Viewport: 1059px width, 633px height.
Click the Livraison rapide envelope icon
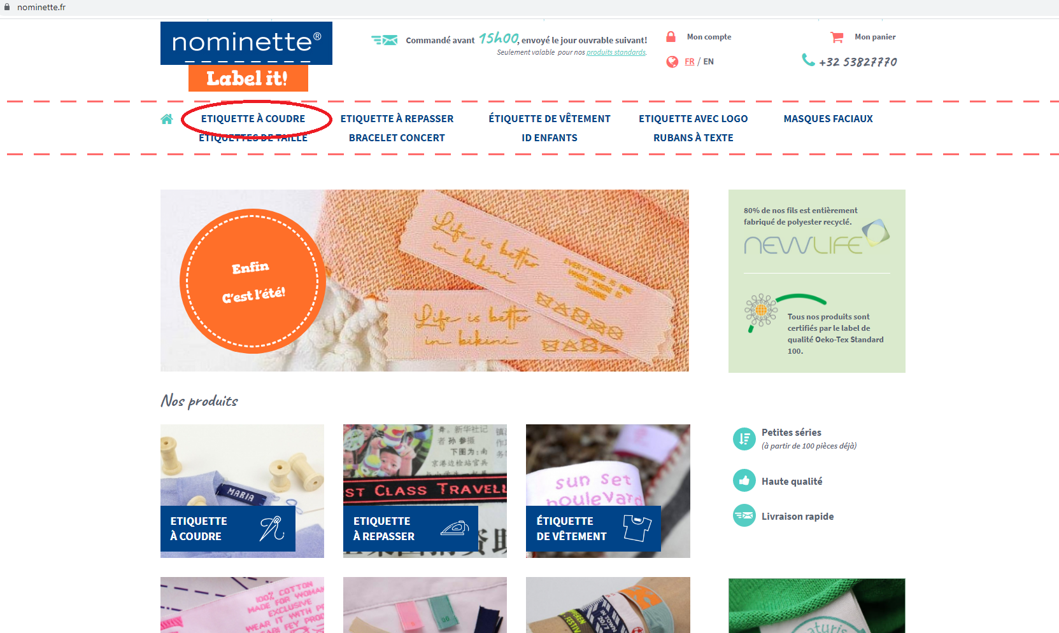coord(744,515)
